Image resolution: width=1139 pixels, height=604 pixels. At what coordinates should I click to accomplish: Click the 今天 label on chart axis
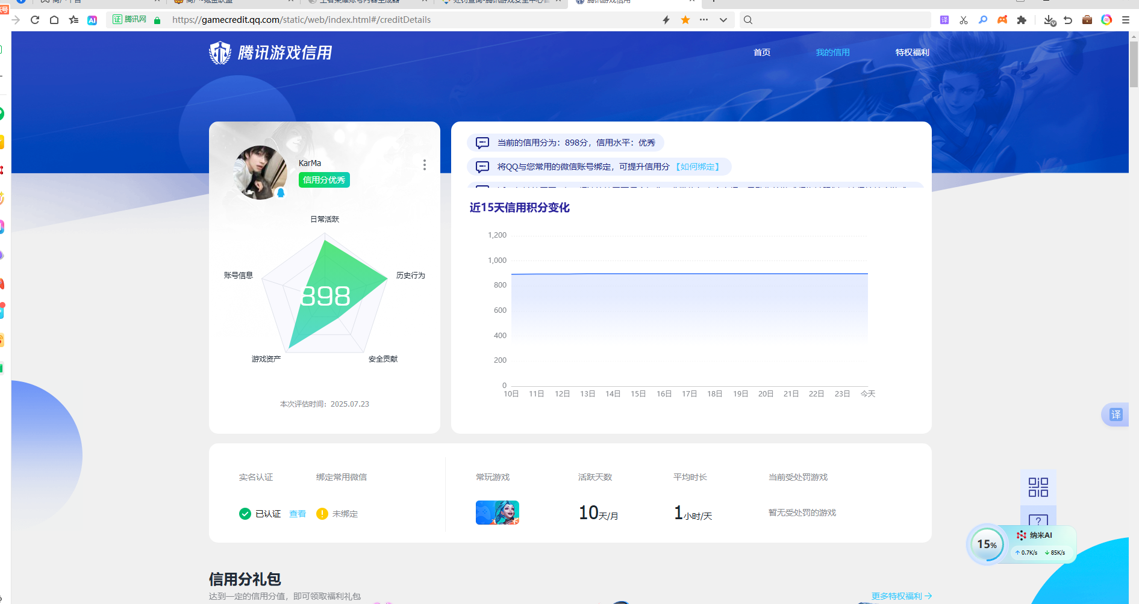(868, 393)
